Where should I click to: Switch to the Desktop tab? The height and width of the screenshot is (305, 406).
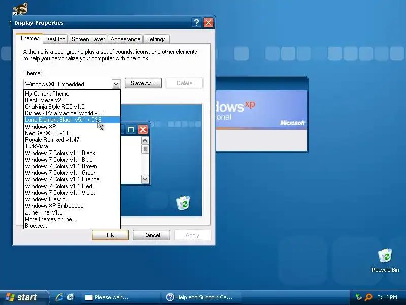(55, 39)
